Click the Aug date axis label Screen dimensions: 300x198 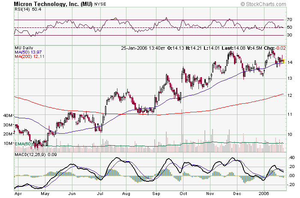126,194
